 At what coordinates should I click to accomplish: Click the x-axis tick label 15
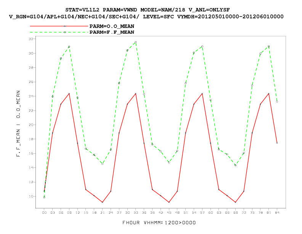click(86, 213)
